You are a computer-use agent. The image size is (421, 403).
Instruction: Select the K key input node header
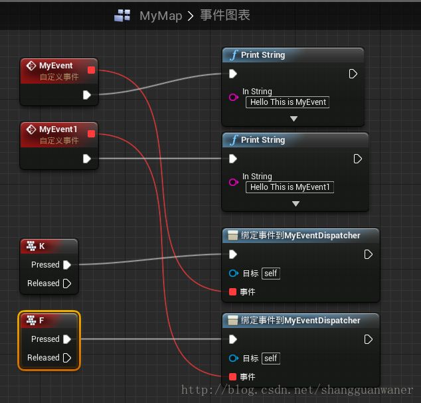49,246
